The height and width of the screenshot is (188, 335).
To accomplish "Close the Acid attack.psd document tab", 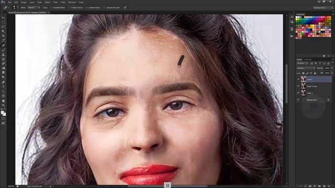I will [49, 13].
